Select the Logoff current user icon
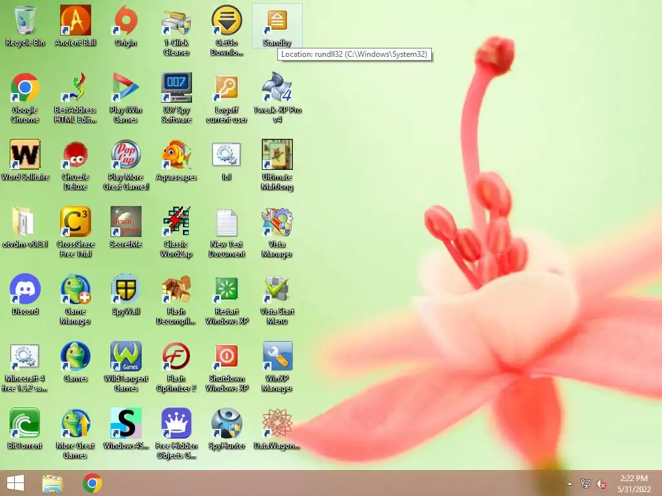This screenshot has width=662, height=496. click(x=227, y=88)
